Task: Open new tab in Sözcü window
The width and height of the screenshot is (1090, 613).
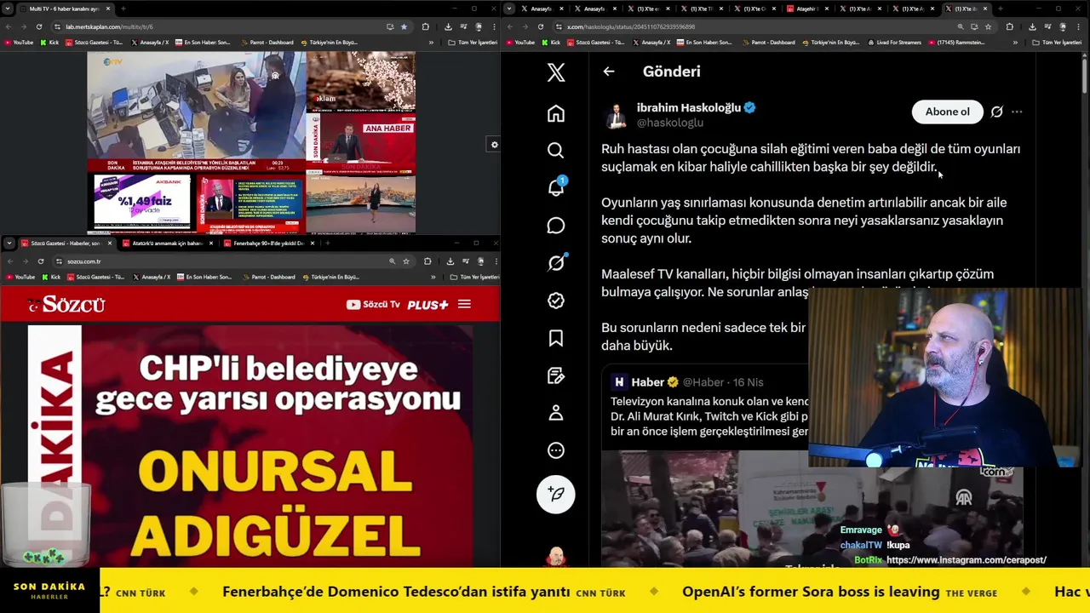Action: click(x=328, y=243)
